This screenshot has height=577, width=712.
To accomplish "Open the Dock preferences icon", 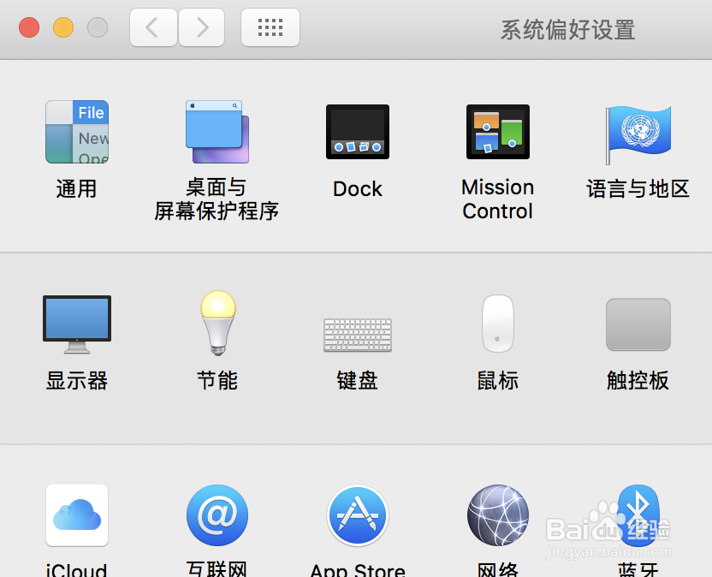I will click(x=358, y=132).
